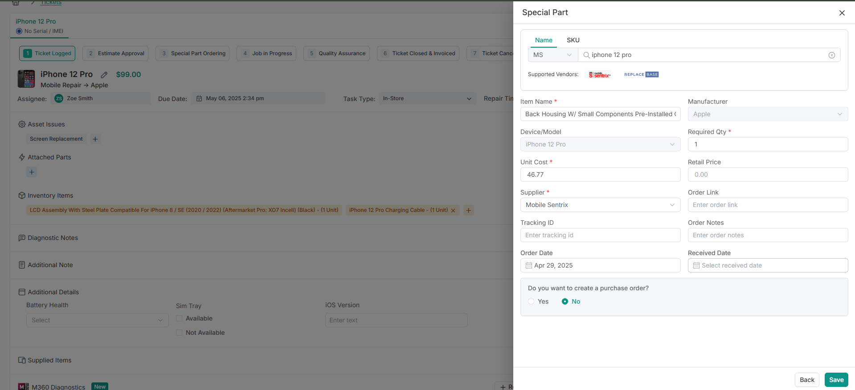Viewport: 855px width, 390px height.
Task: Click the LCD Assembly inventory item tag
Action: tap(184, 210)
